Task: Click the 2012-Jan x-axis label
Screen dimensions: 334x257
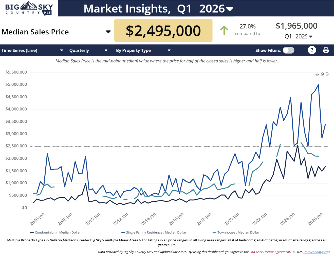Action: pyautogui.click(x=120, y=219)
